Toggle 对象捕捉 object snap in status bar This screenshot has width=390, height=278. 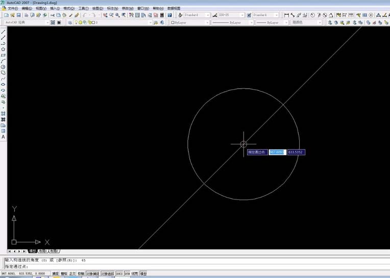click(92, 274)
